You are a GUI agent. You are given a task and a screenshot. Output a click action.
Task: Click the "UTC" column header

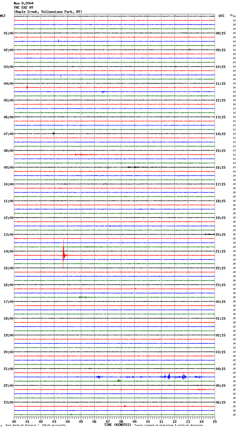click(222, 16)
